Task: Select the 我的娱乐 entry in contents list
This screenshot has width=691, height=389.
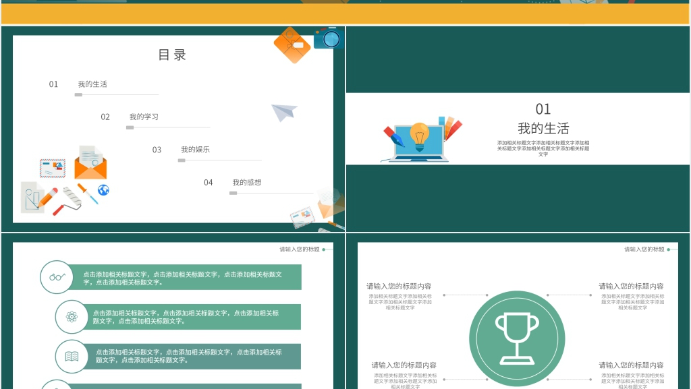Action: 195,150
